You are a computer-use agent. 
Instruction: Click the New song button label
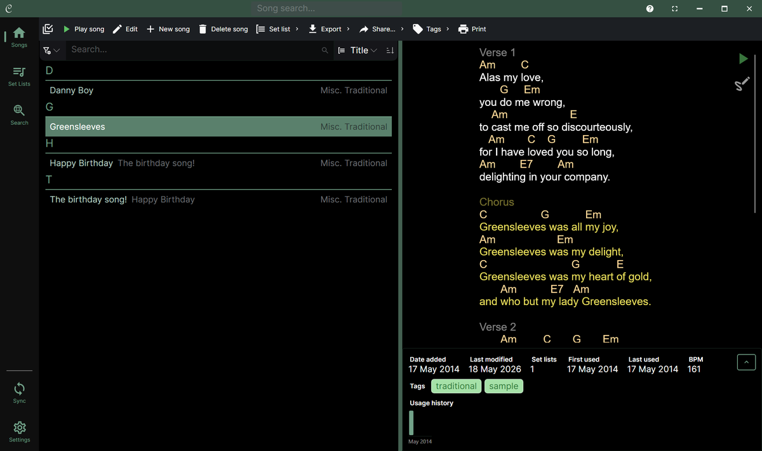coord(174,29)
